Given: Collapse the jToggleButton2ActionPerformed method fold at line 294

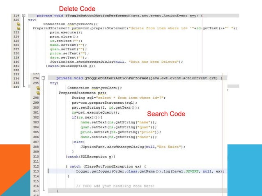Looking at the screenshot, I should point(43,78).
